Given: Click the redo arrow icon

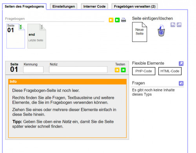Looking at the screenshot, I should (x=179, y=25).
